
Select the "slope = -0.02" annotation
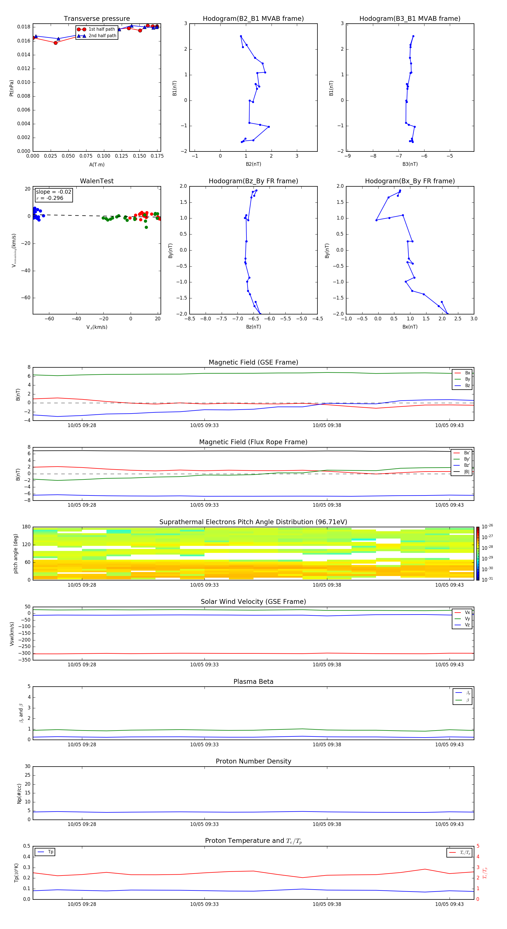click(54, 192)
